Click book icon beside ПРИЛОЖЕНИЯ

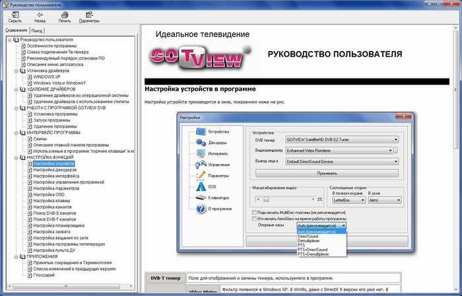tap(22, 256)
